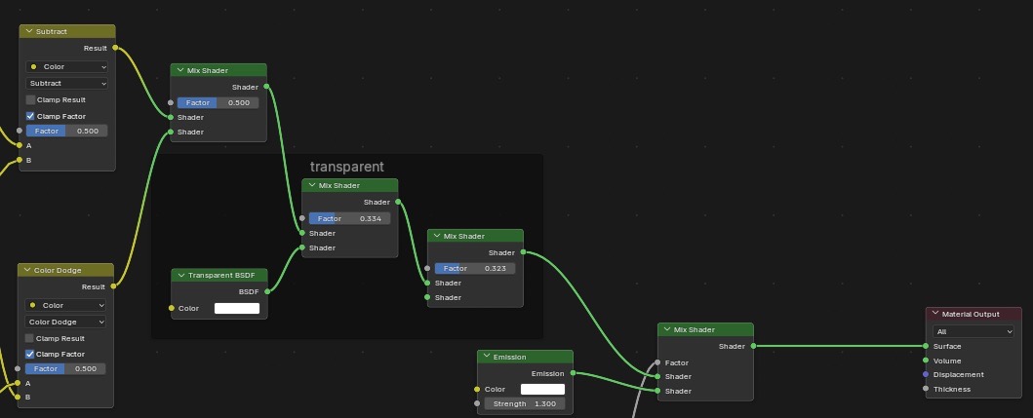Image resolution: width=1033 pixels, height=418 pixels.
Task: Click the Emission output socket
Action: click(573, 373)
